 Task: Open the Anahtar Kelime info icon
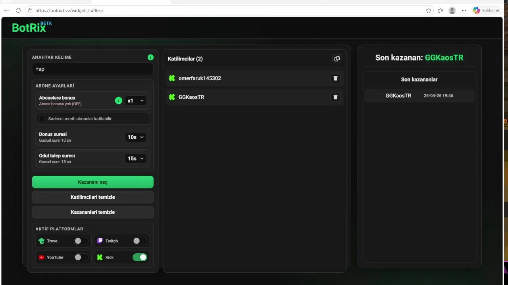tap(150, 57)
